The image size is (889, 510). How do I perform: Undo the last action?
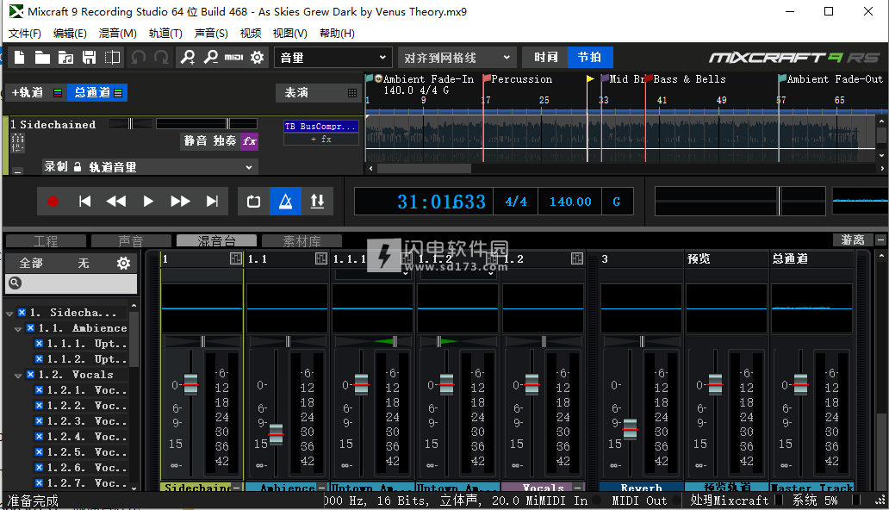139,58
